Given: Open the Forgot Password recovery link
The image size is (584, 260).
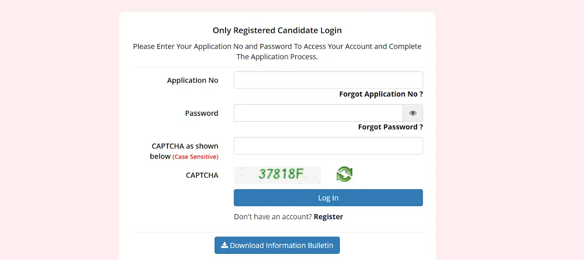Looking at the screenshot, I should (x=390, y=127).
